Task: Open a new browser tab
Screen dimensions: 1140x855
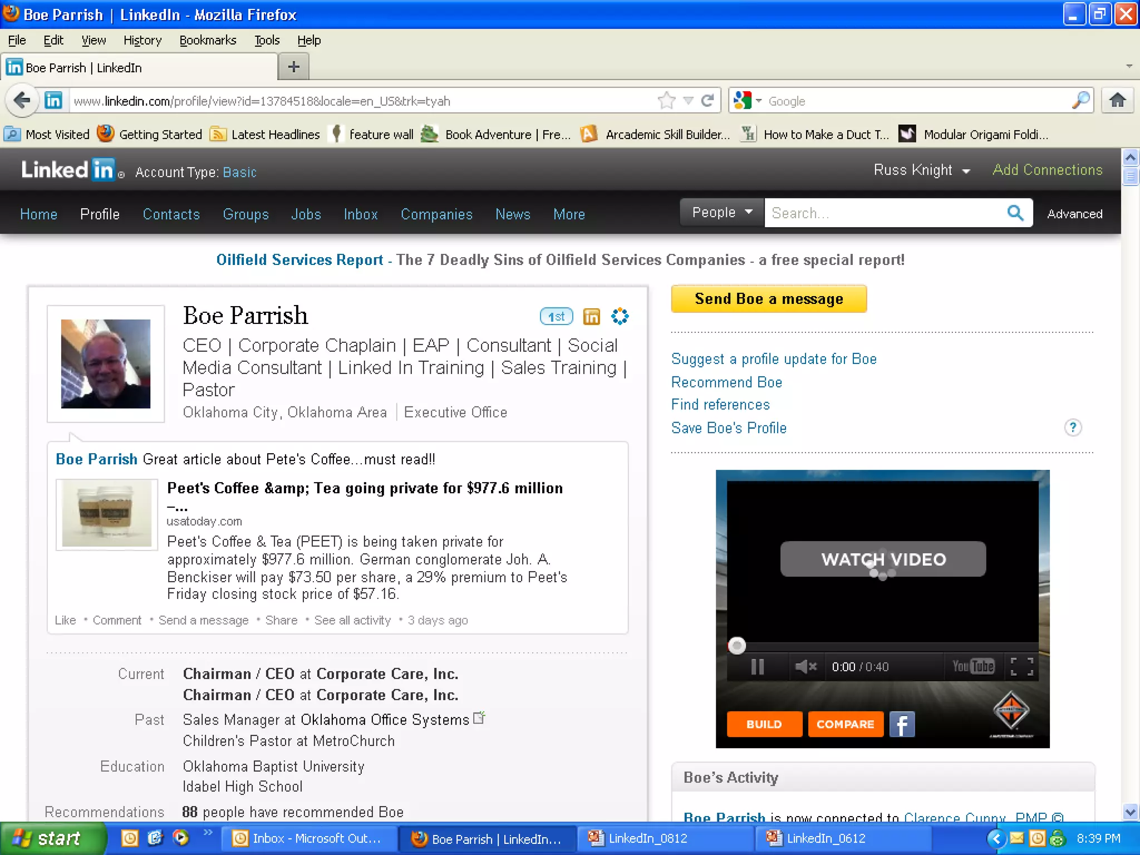Action: (x=293, y=67)
